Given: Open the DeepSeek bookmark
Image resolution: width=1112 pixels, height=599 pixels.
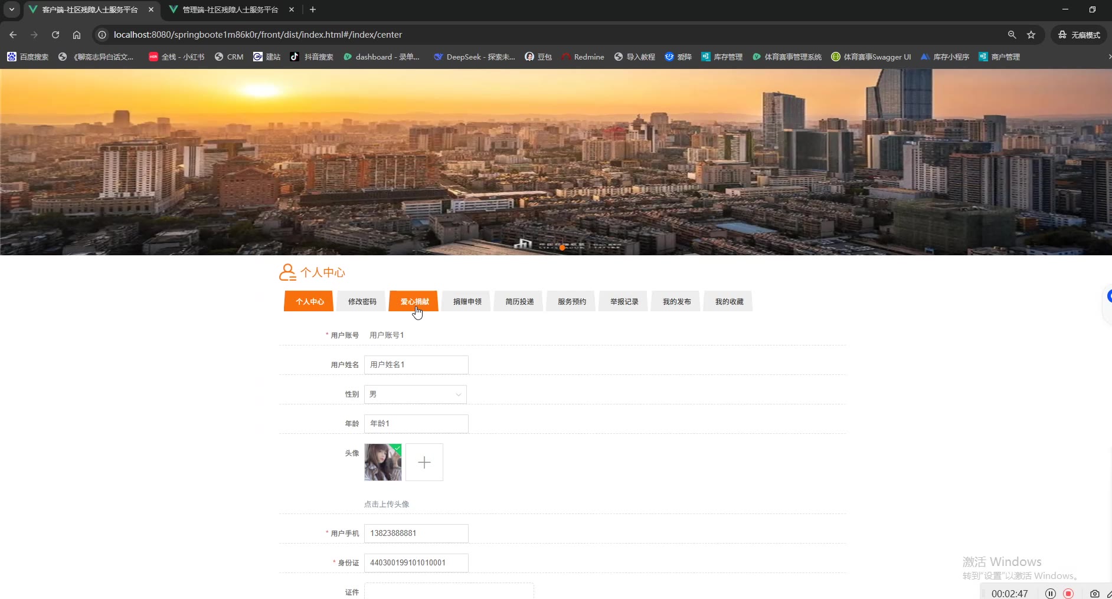Looking at the screenshot, I should (475, 57).
